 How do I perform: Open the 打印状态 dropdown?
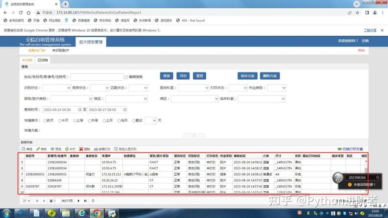[238, 88]
